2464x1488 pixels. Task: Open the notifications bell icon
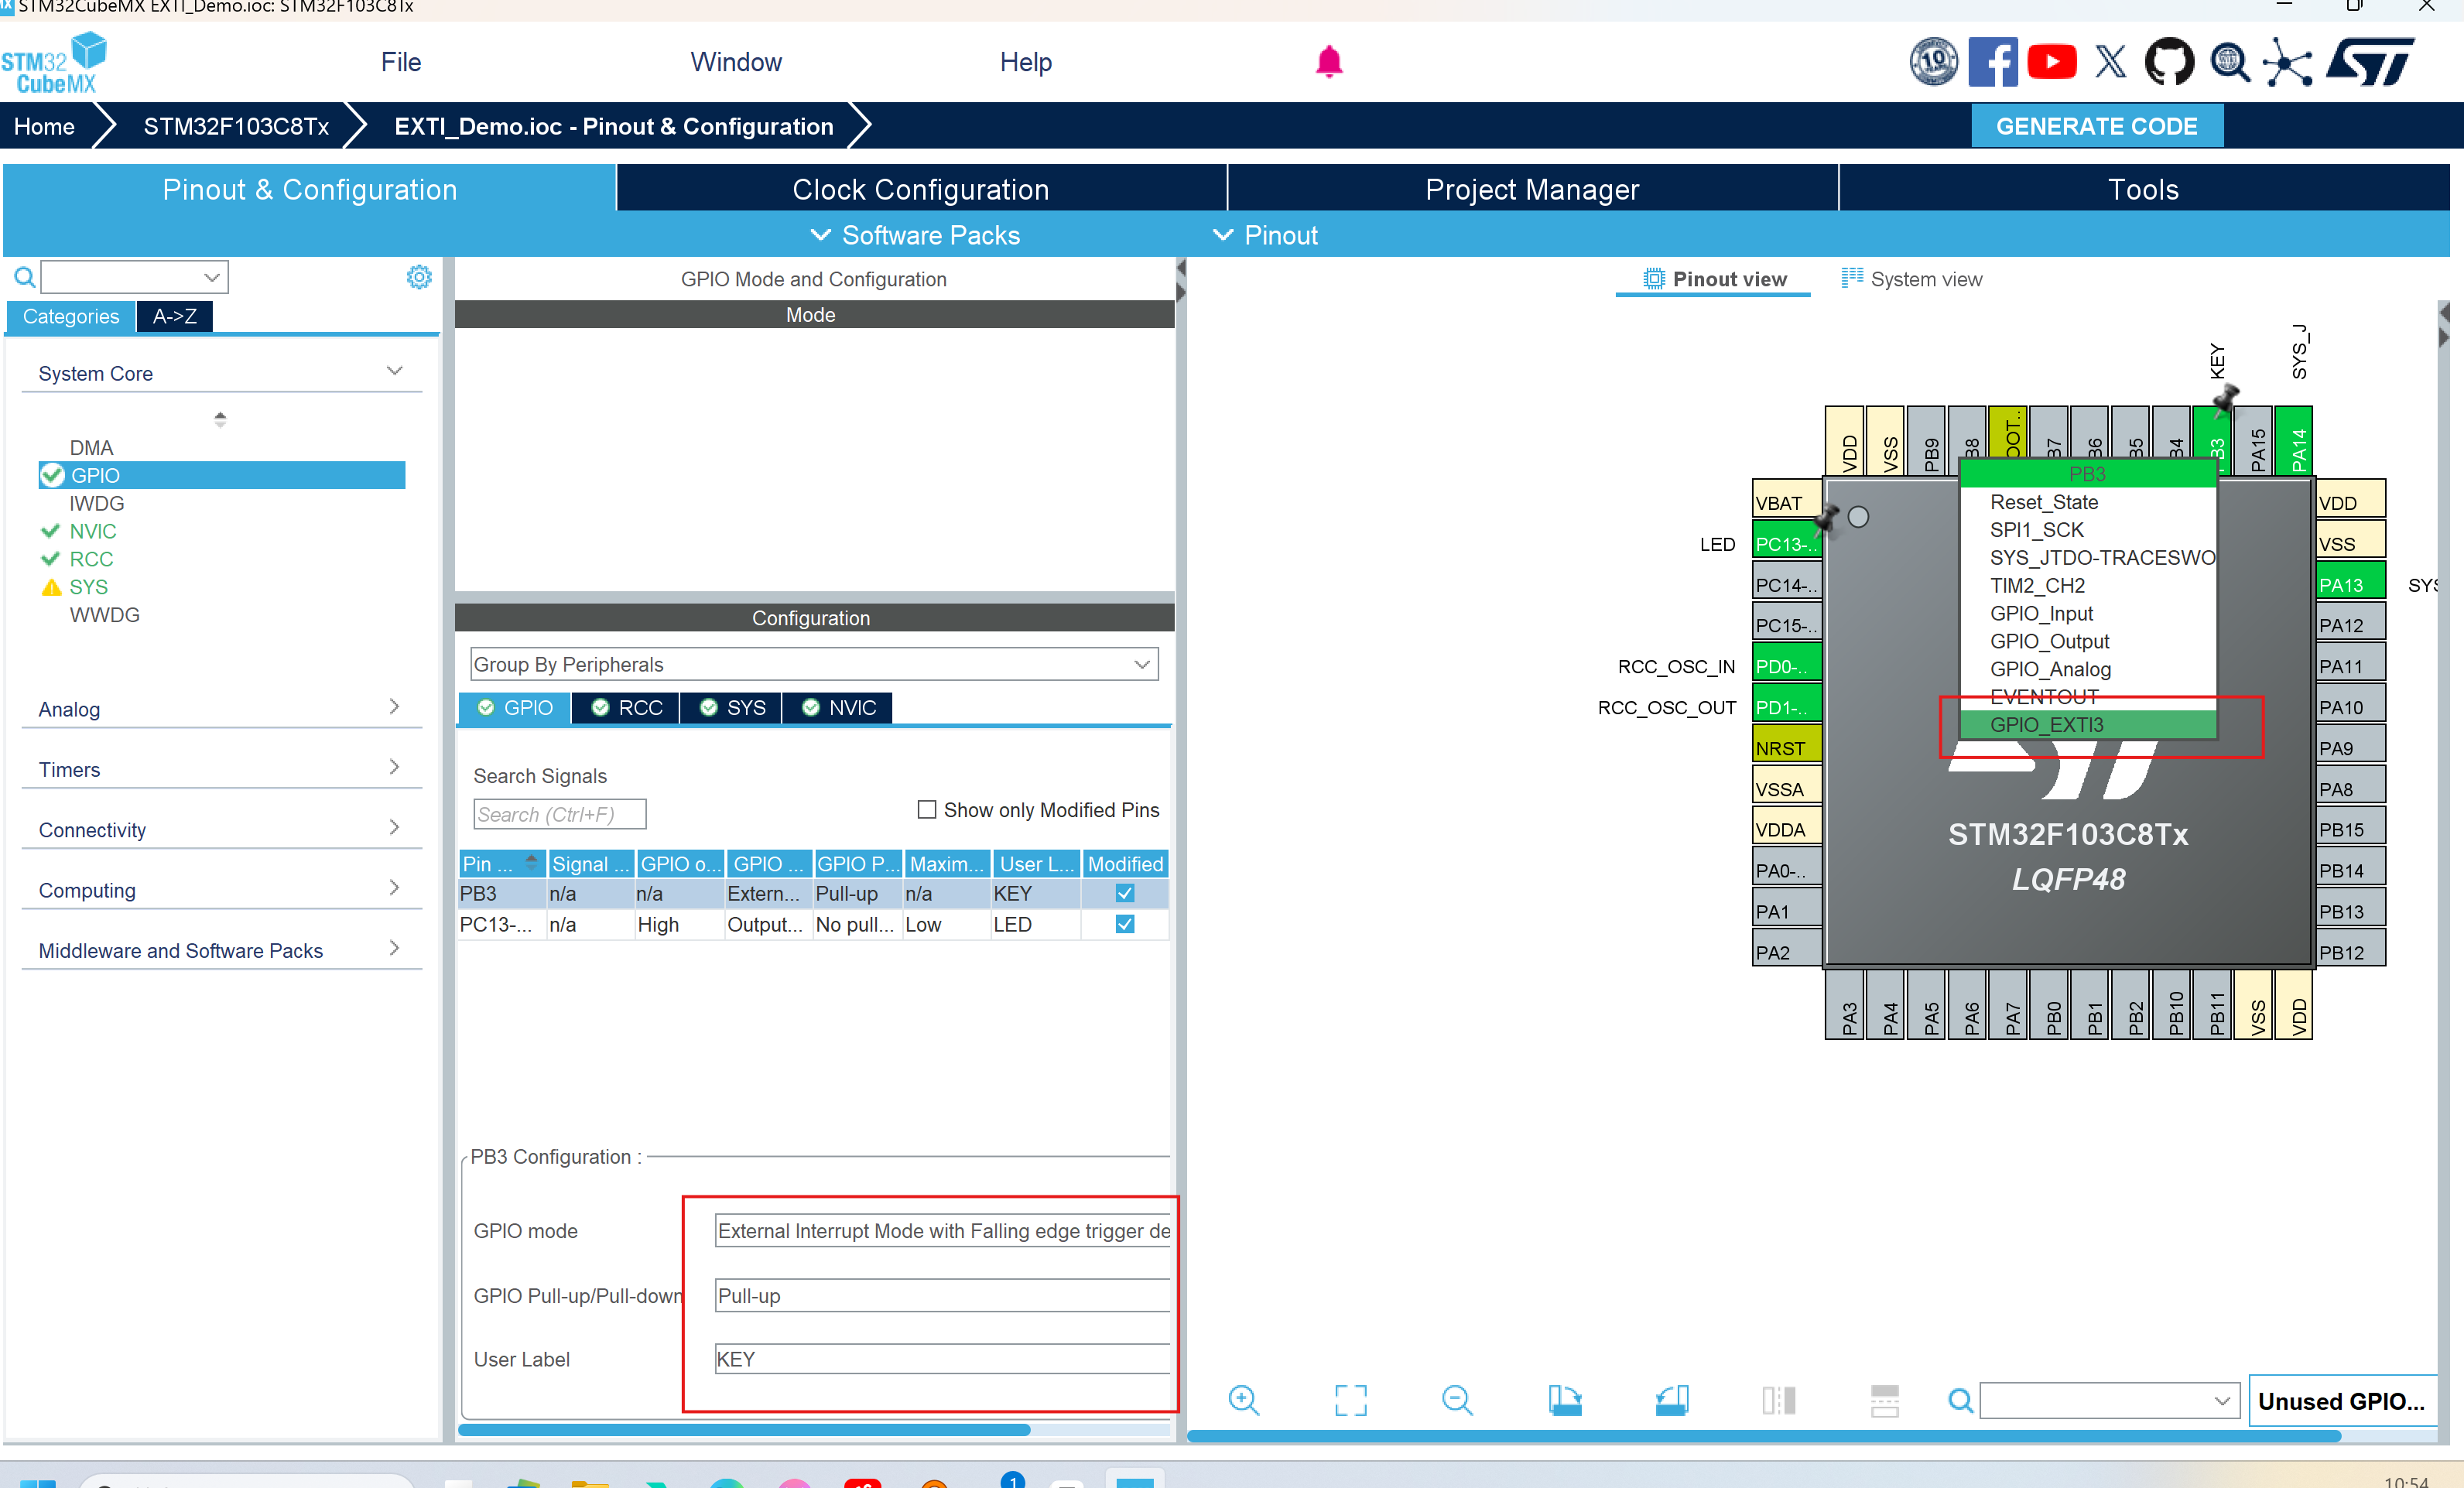click(1328, 62)
